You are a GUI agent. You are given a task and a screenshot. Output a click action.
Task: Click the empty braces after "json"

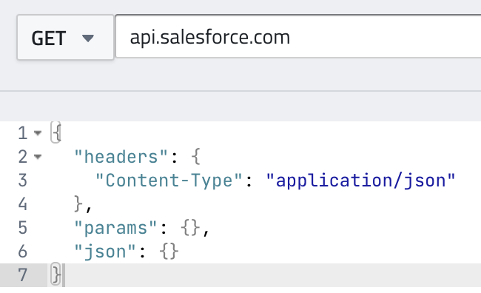[169, 252]
